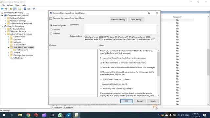Expand Software Settings under Computer Configuration
This screenshot has width=210, height=118.
tap(5, 18)
